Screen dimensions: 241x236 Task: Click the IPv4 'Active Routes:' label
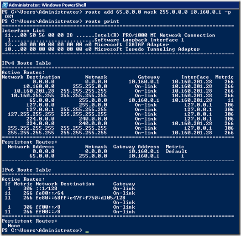pos(23,72)
